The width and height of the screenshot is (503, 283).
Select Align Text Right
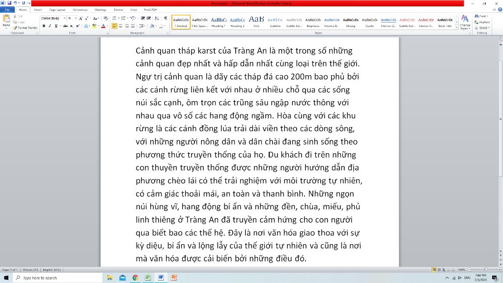click(127, 26)
